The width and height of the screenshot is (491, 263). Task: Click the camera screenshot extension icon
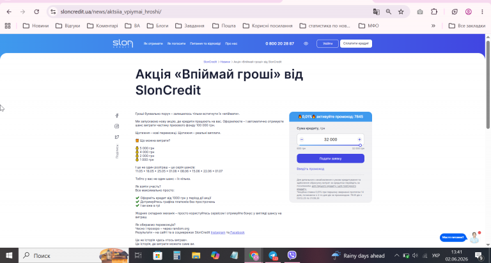click(x=420, y=11)
